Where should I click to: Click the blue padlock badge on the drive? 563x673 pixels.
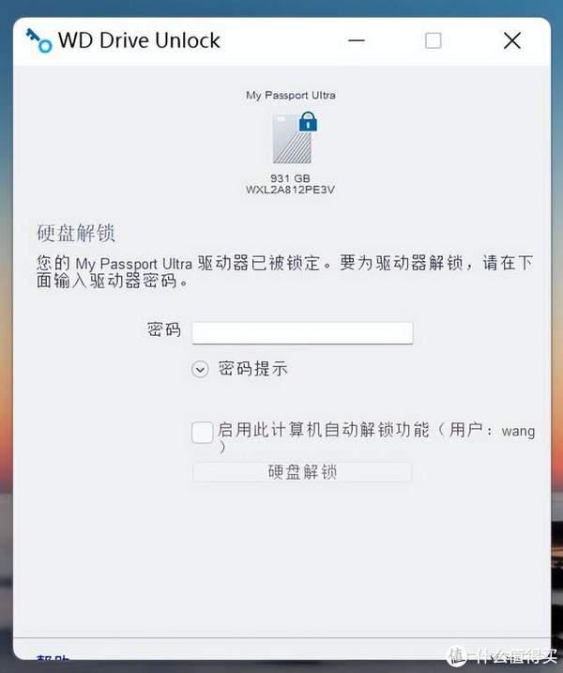pyautogui.click(x=308, y=121)
